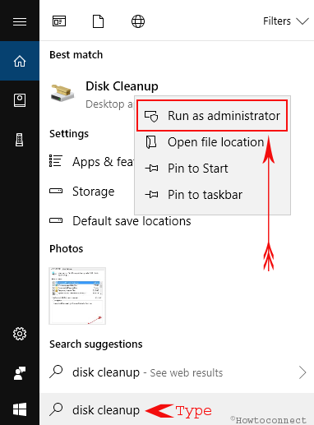Screen dimensions: 314x425
Task: Click the drive icon beside Default save locations
Action: click(x=56, y=220)
